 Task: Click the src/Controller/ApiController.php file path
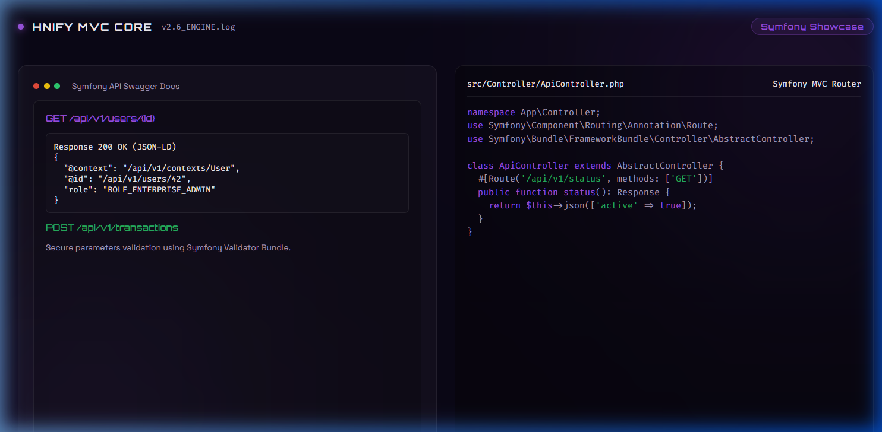point(546,84)
